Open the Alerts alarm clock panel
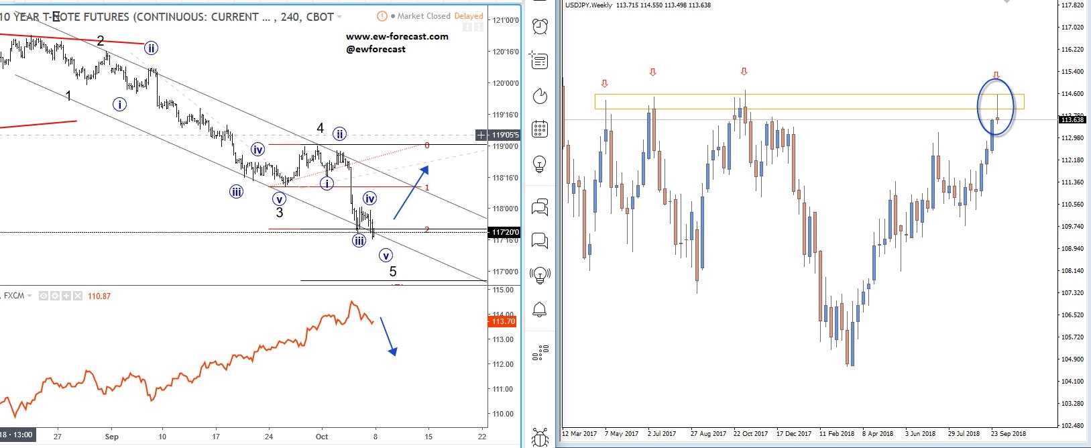 [x=540, y=26]
